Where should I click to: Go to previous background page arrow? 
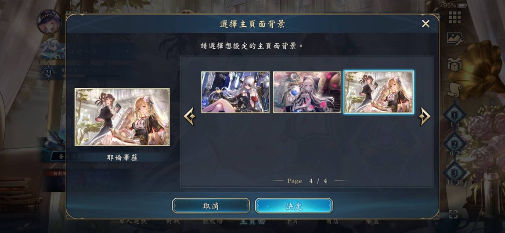tap(189, 117)
